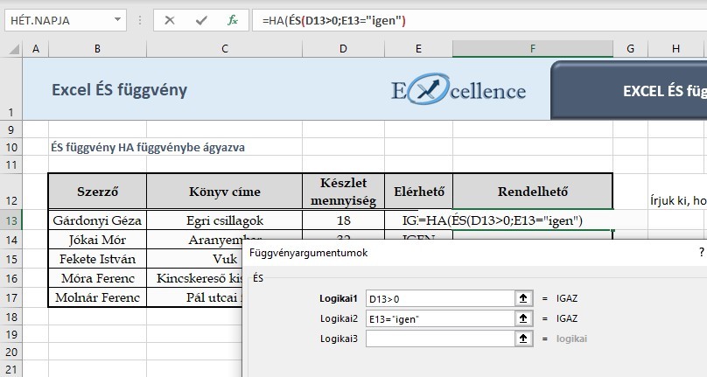Select column A header
The height and width of the screenshot is (377, 707).
click(x=36, y=49)
